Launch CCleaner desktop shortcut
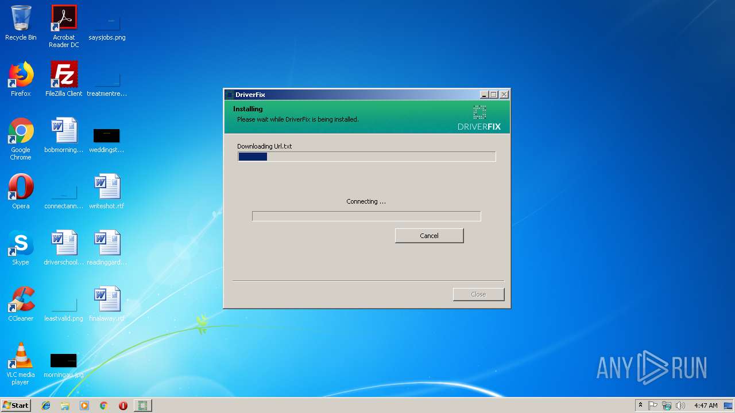The height and width of the screenshot is (413, 735). coord(21,304)
